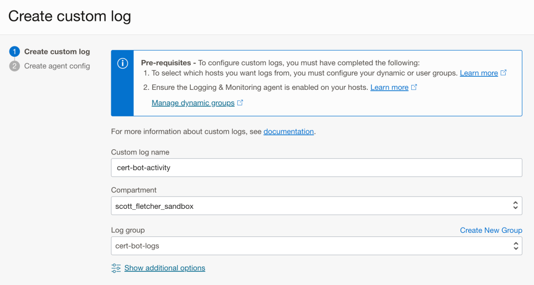Select the Create custom log step label
Screen dimensions: 534x285
57,52
